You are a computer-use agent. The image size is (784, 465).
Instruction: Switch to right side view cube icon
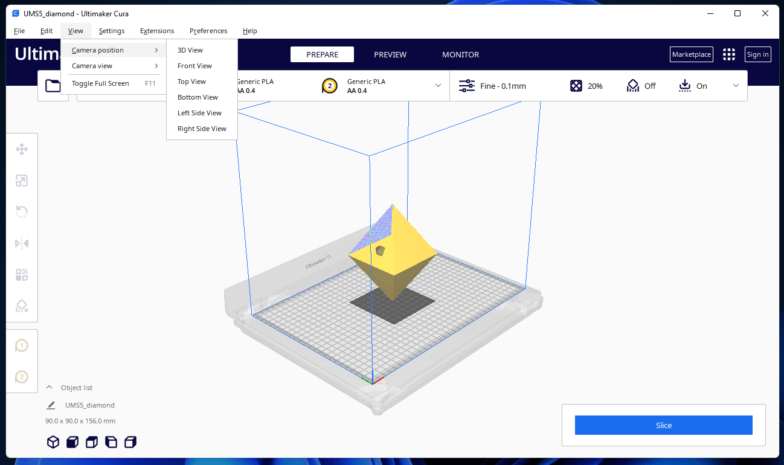coord(130,442)
